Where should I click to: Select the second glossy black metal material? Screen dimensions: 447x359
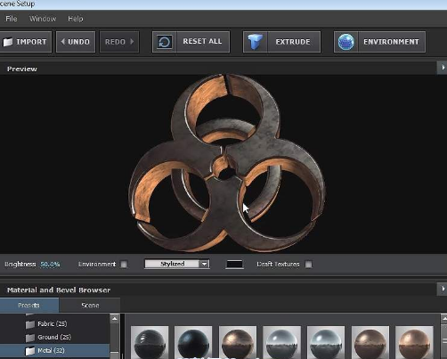coord(193,342)
